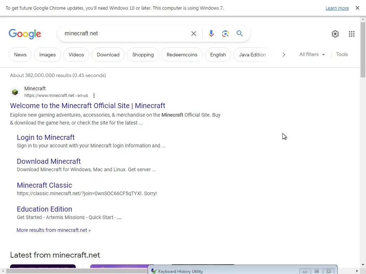Open the Download Minecraft link
The width and height of the screenshot is (366, 274).
tap(49, 161)
